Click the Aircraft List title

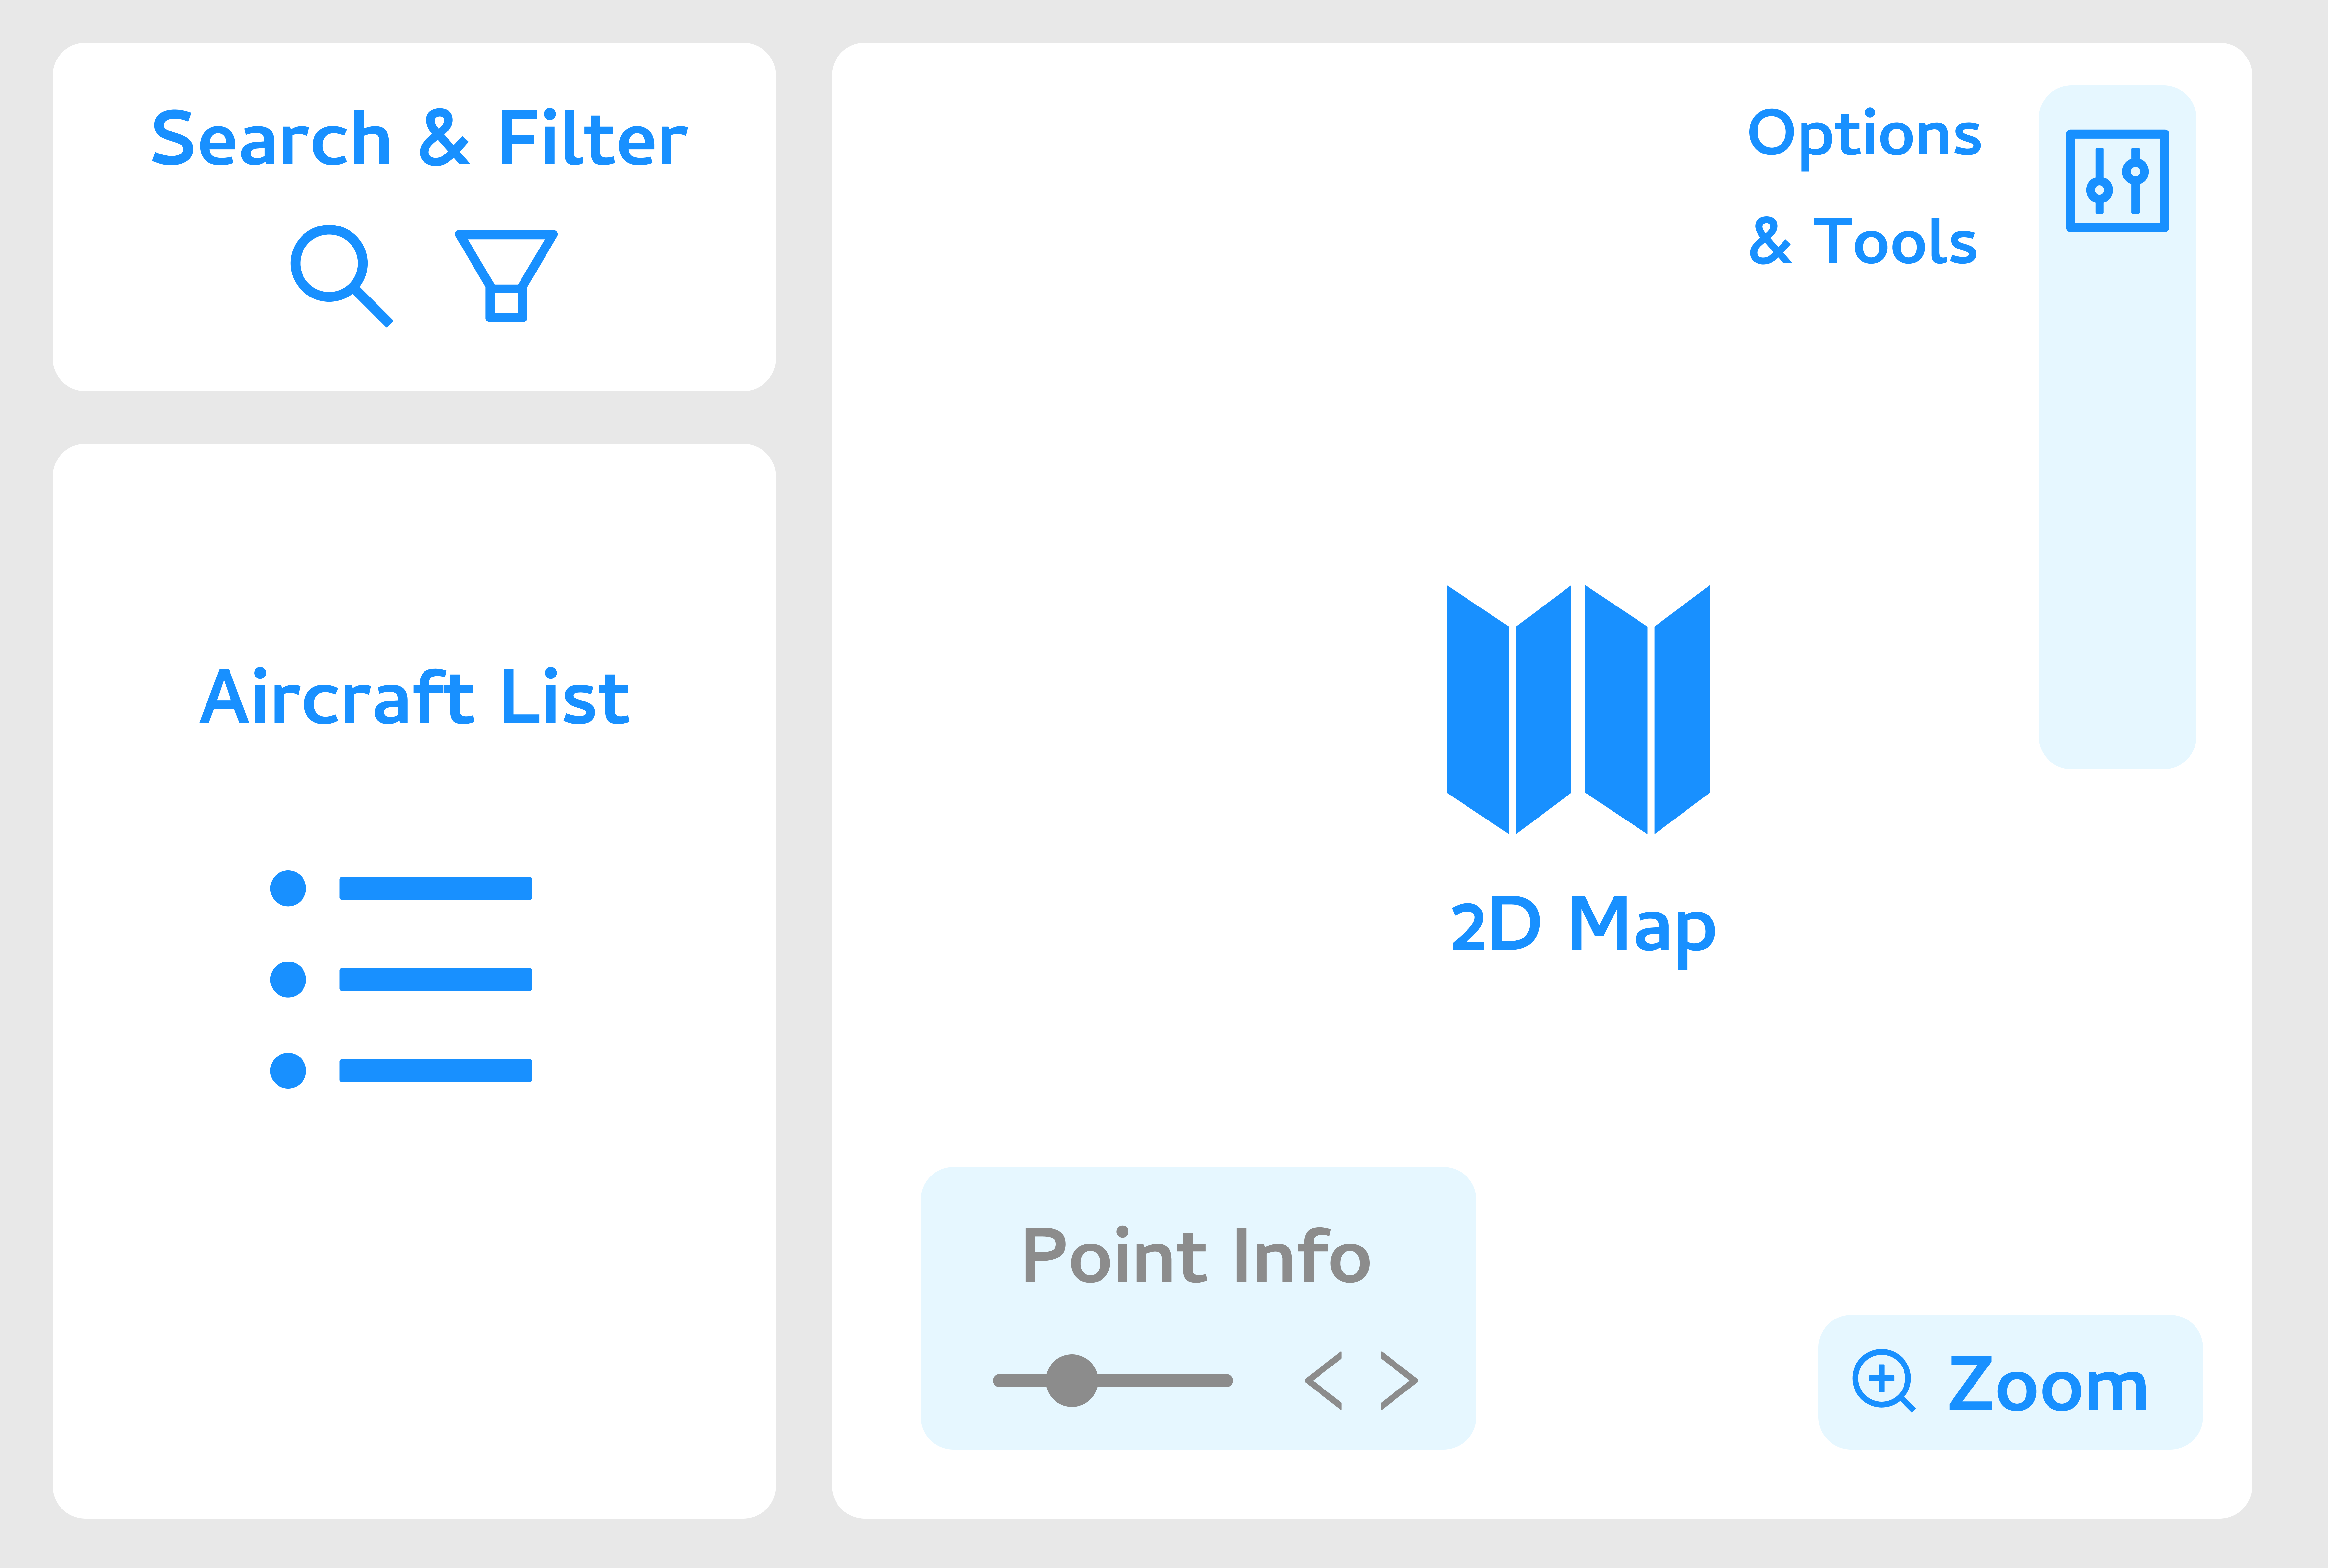414,697
